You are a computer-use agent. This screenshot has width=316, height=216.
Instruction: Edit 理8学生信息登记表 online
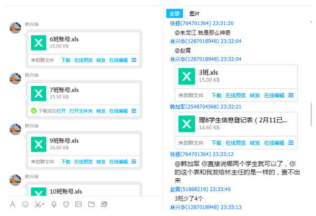point(274,143)
